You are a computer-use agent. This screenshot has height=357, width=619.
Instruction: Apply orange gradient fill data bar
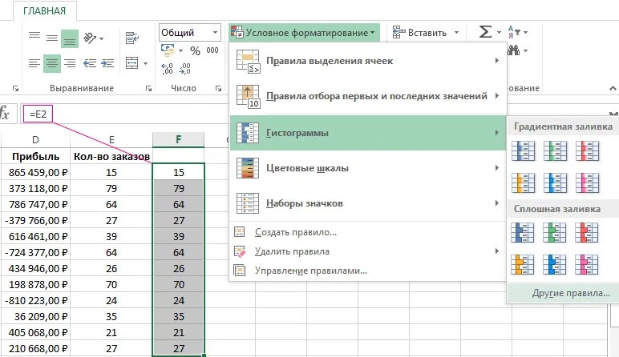pyautogui.click(x=523, y=183)
